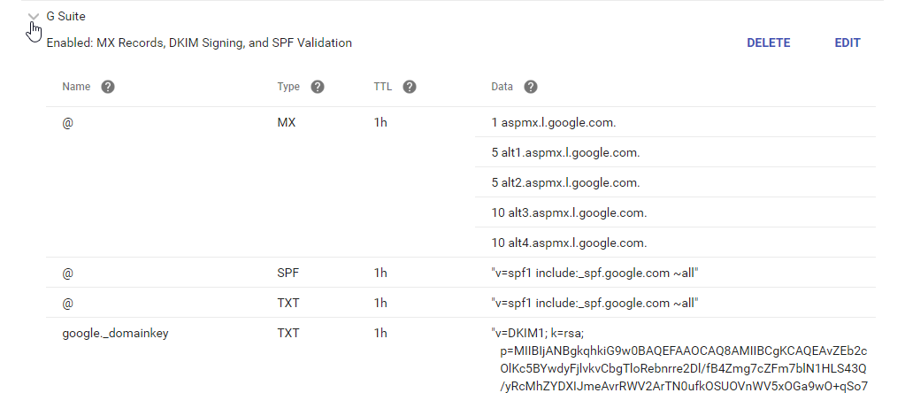Open help icon next to Type

[317, 87]
